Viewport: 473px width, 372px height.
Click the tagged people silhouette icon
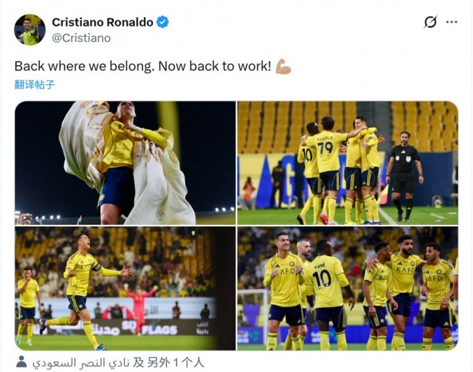(x=21, y=362)
